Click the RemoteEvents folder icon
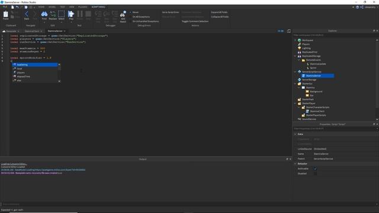Viewport: 379px width, 213px height. pos(303,60)
